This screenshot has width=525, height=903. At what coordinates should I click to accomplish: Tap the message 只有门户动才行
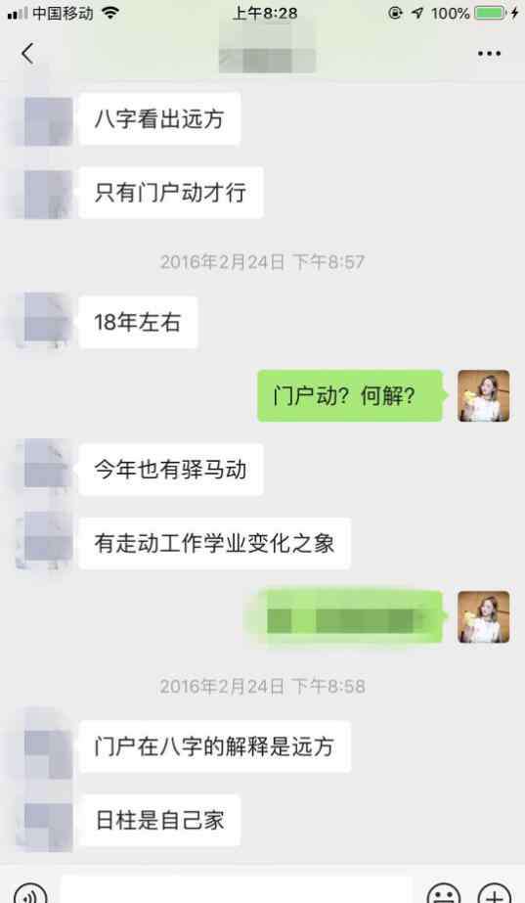pos(171,193)
